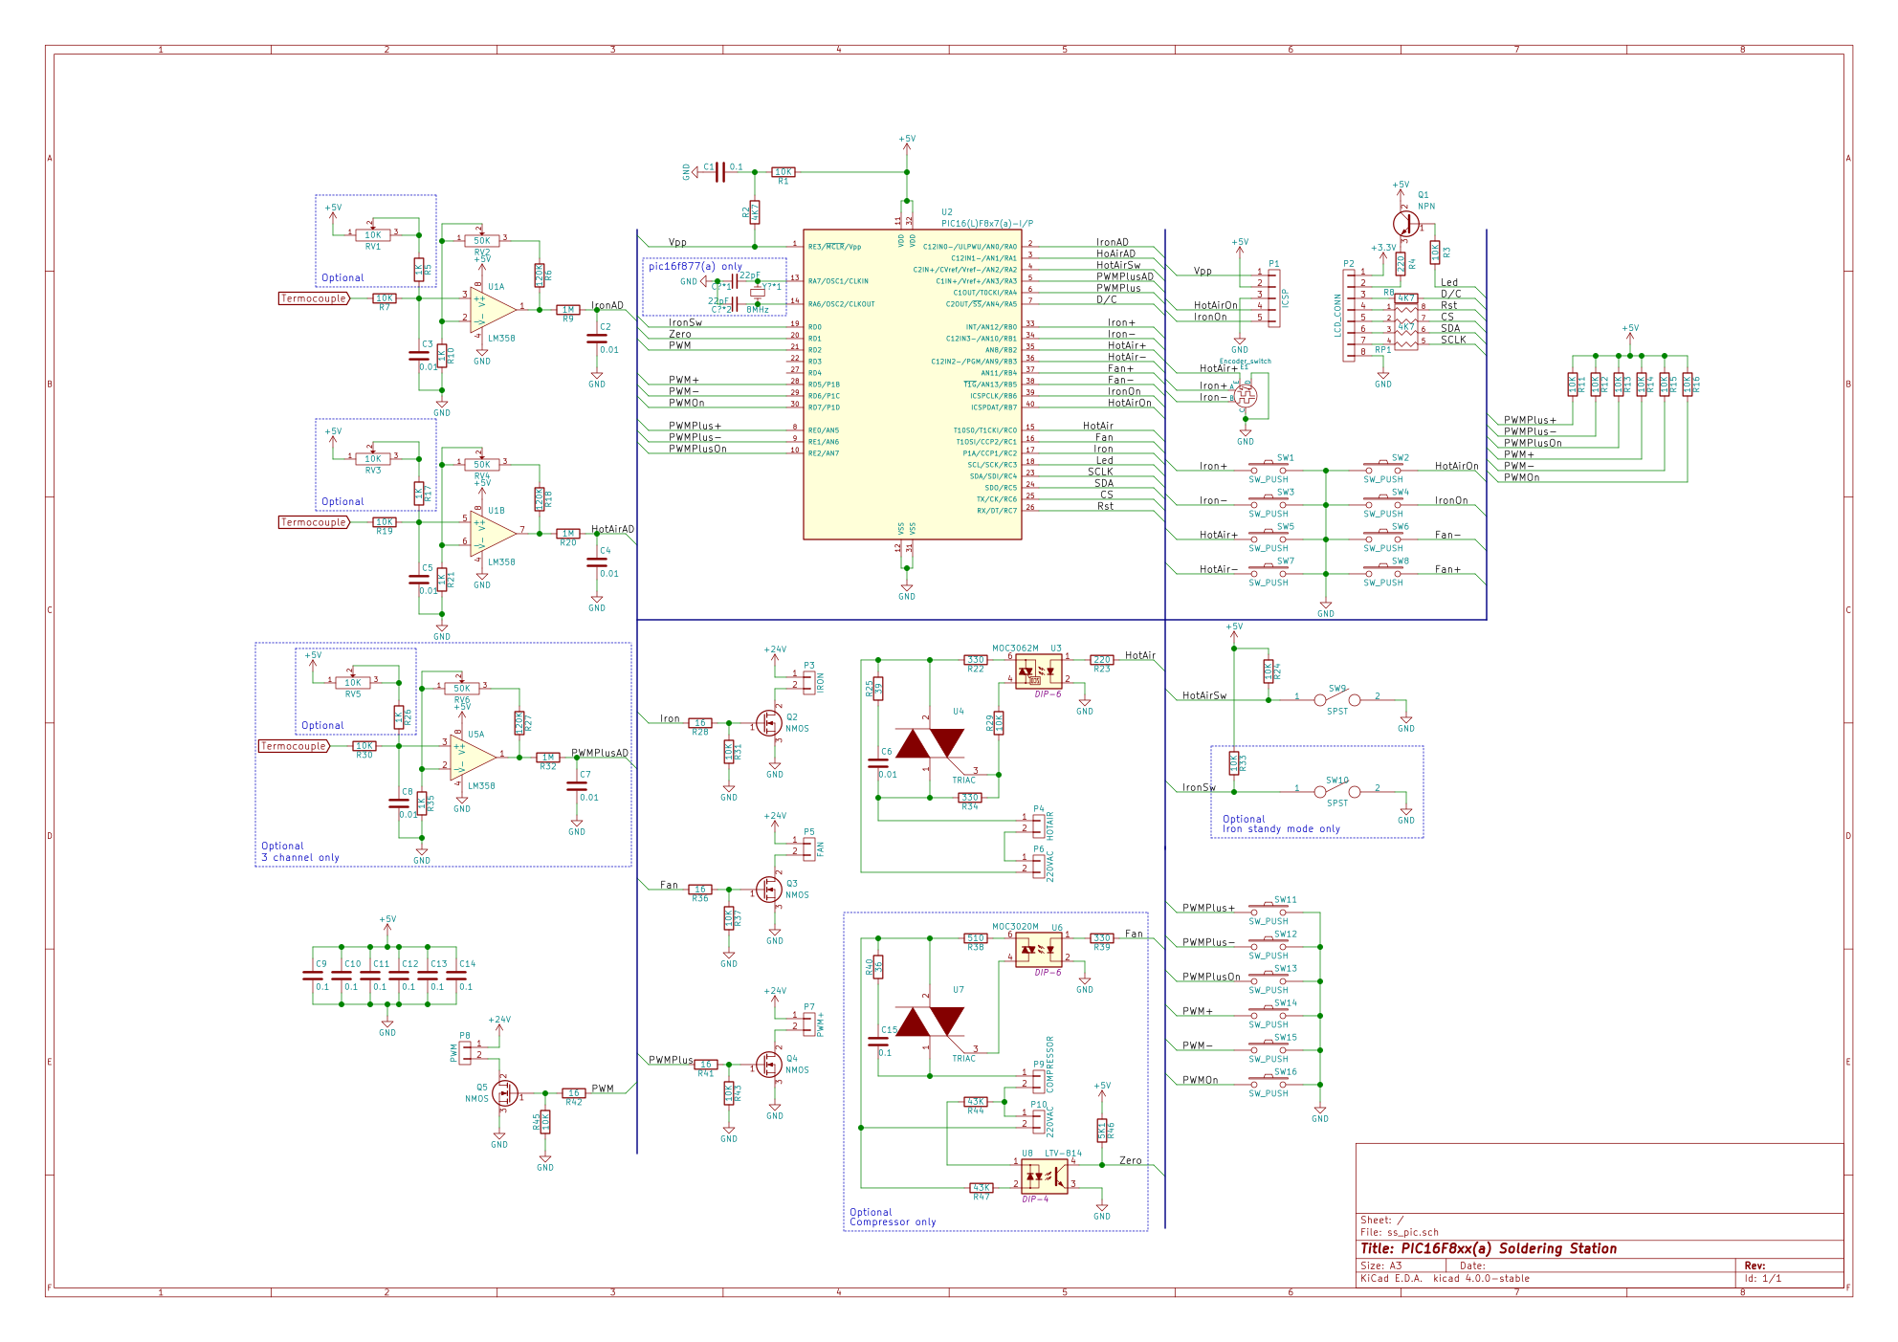Select the HotAirAD net label near R20

tap(612, 530)
